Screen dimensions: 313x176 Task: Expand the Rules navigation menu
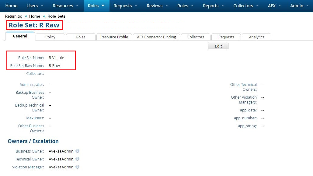tap(186, 6)
